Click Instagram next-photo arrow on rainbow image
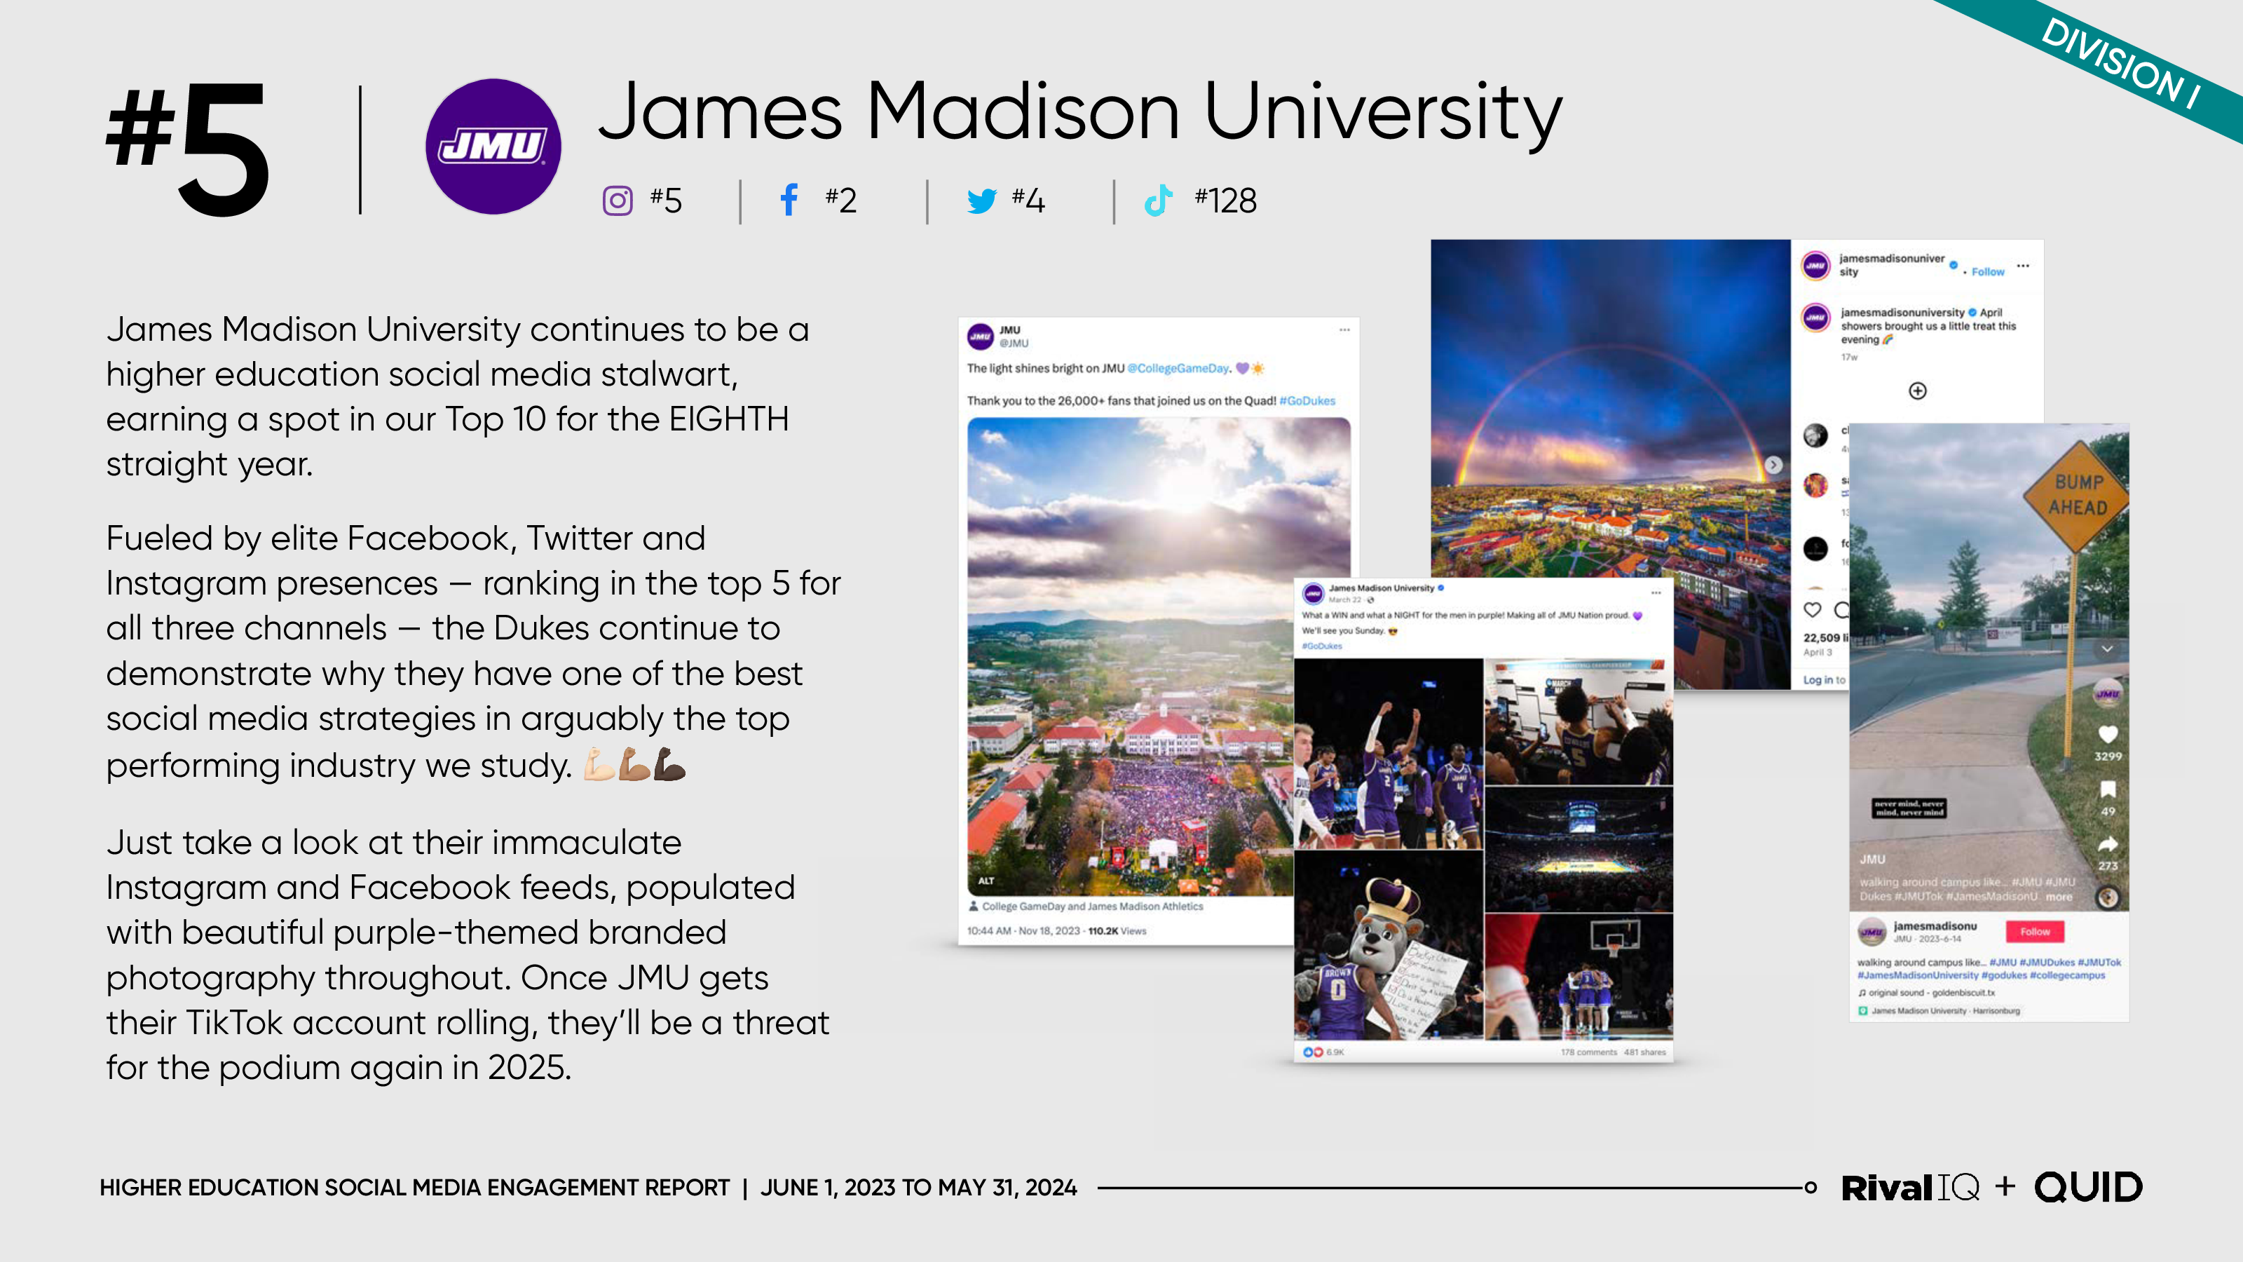 coord(1773,465)
